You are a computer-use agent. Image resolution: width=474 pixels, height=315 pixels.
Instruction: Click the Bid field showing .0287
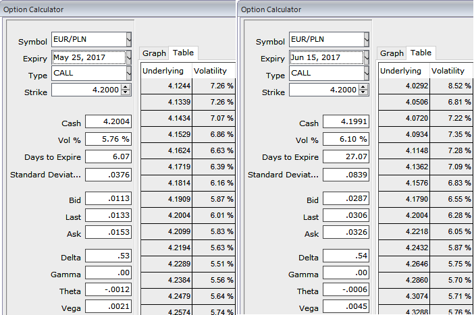(346, 198)
